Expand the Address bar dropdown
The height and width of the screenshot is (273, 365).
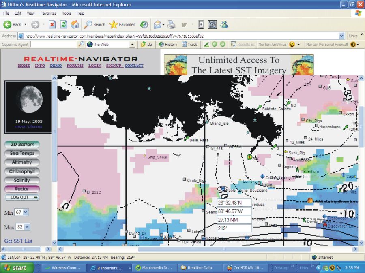(x=341, y=36)
